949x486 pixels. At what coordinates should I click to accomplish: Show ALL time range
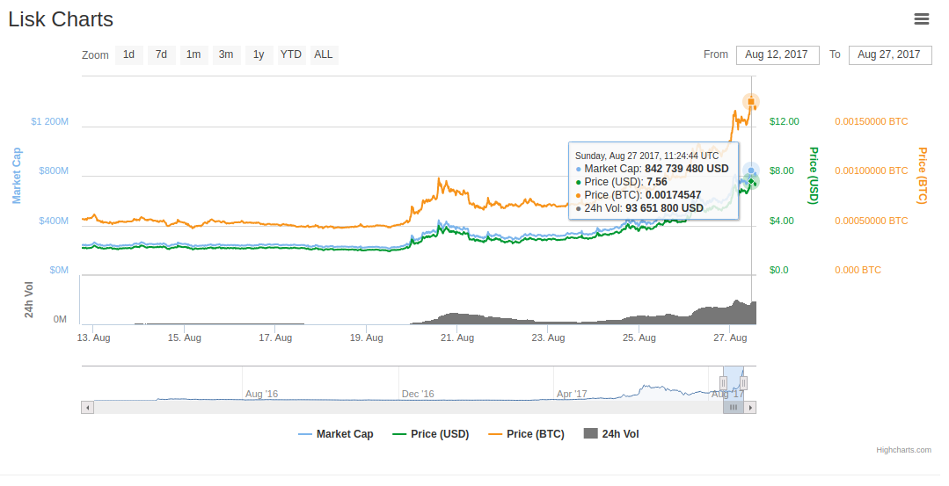324,55
